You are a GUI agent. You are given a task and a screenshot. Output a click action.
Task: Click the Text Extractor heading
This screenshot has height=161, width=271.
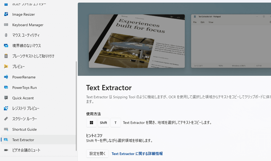(109, 88)
